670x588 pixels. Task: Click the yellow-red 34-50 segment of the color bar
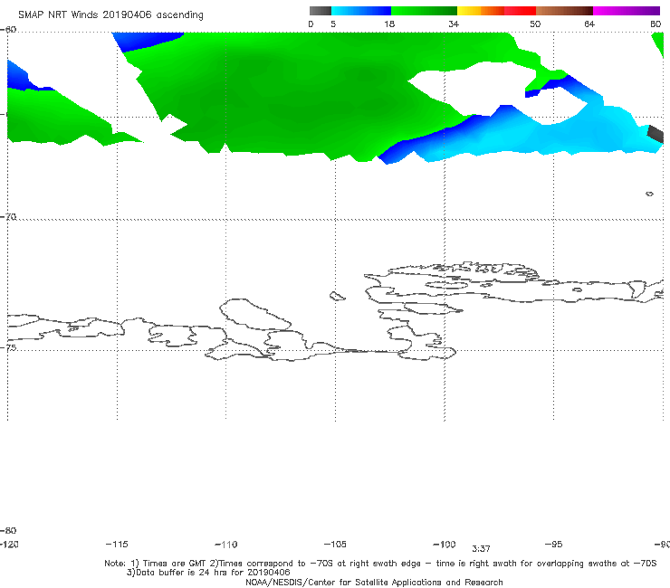[496, 11]
